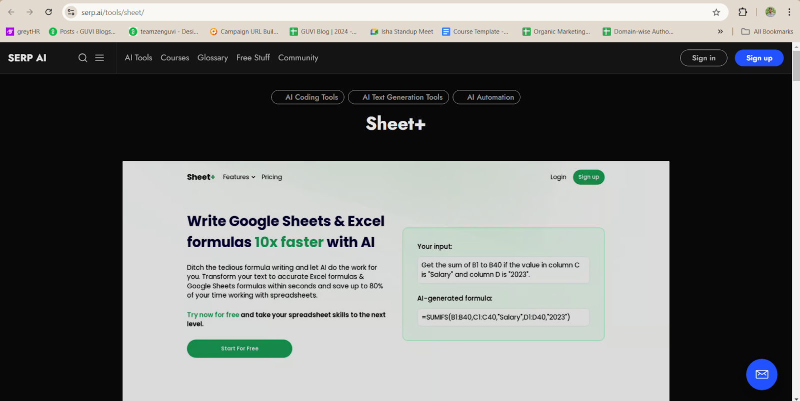Click the Sheet+ page title heading

coord(395,123)
